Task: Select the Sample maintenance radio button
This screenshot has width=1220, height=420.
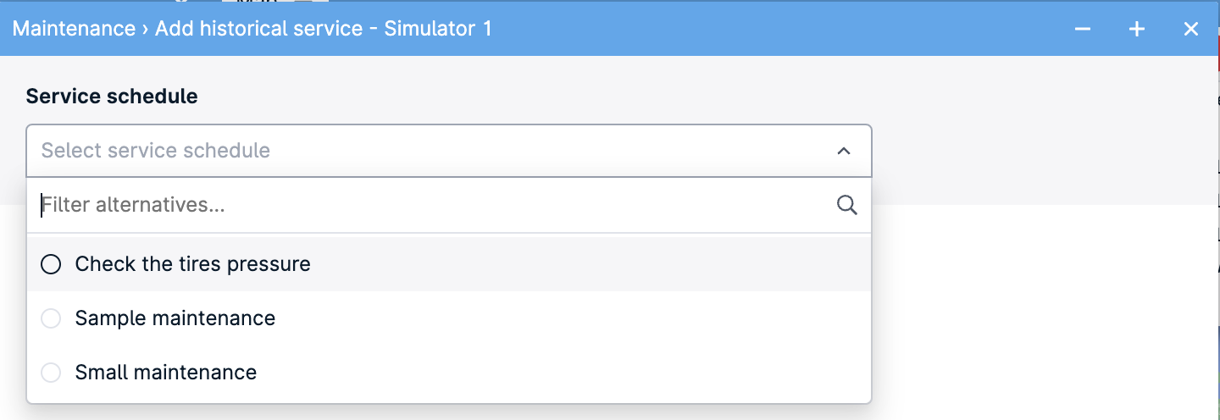Action: point(51,318)
